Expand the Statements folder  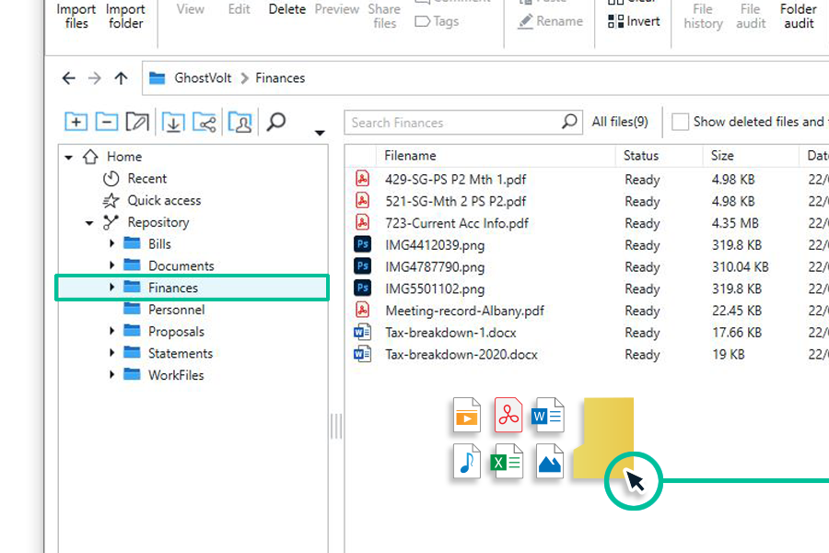(112, 352)
